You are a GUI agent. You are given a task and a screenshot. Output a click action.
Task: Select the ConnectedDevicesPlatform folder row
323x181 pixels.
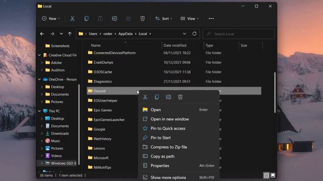tap(174, 53)
